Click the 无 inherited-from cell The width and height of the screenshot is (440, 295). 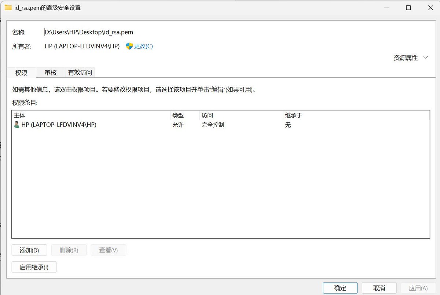[288, 125]
